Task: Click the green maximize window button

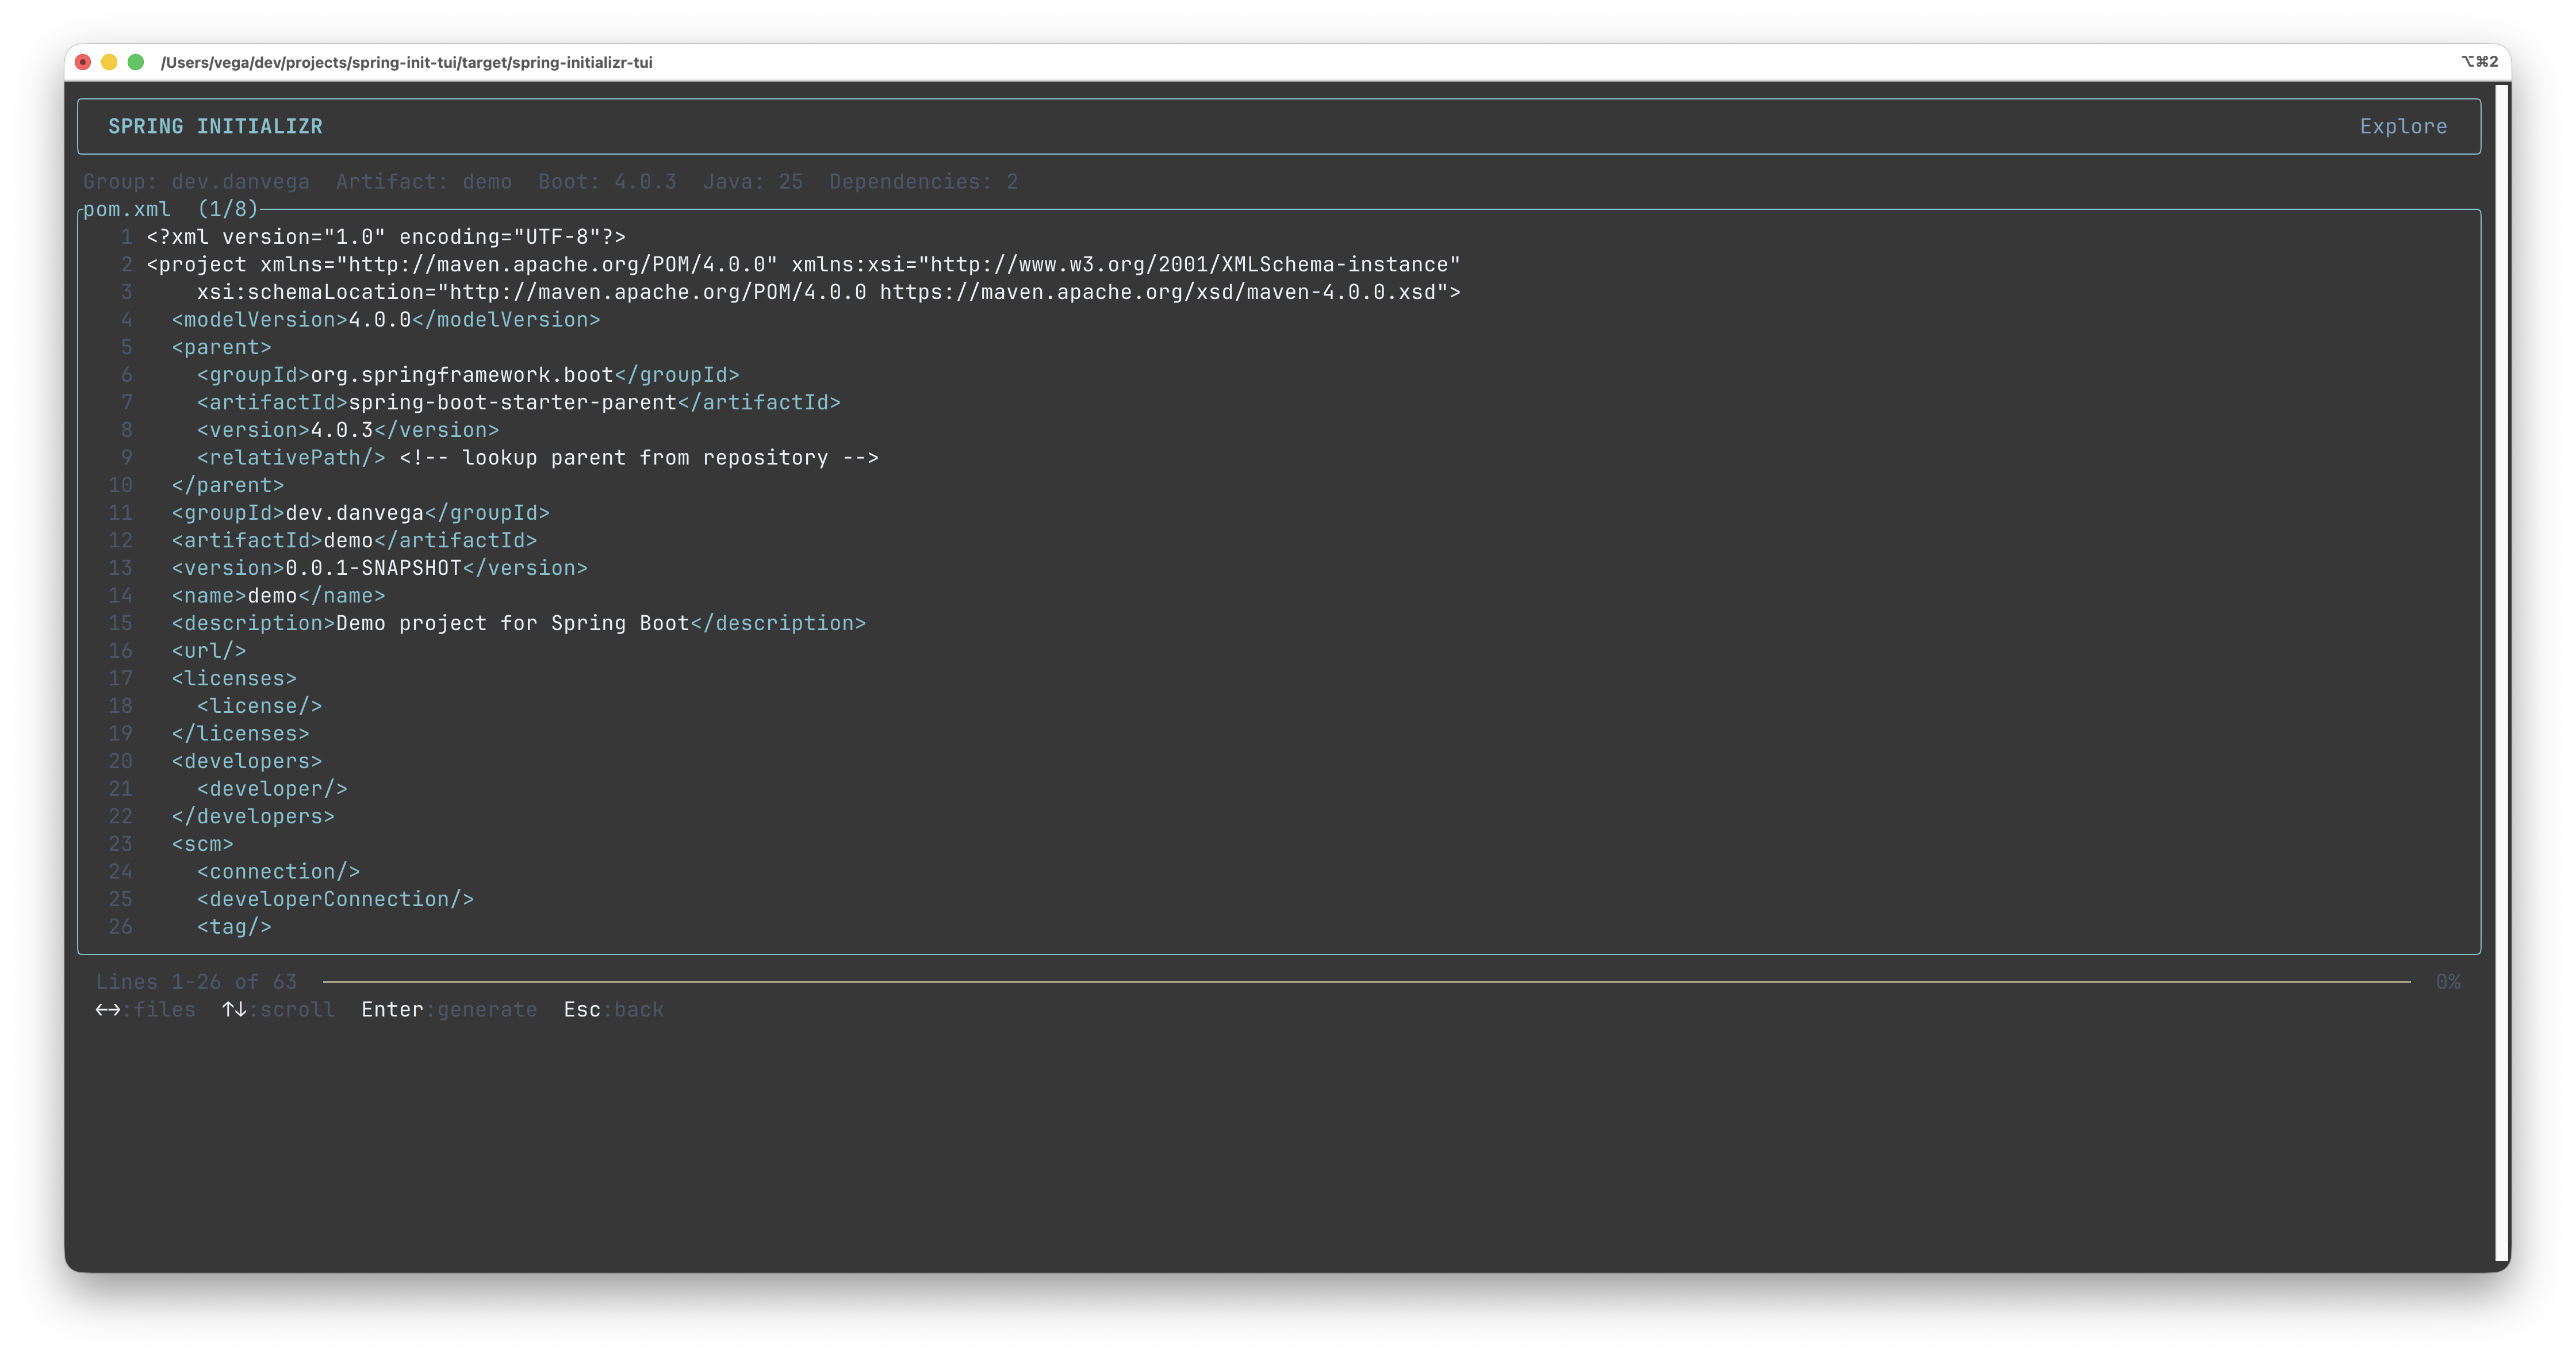Action: click(x=136, y=62)
